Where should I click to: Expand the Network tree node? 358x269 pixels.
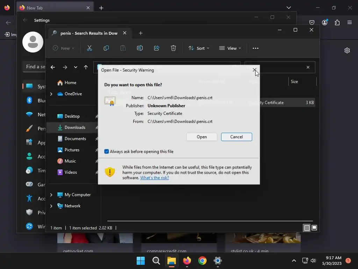tap(51, 206)
